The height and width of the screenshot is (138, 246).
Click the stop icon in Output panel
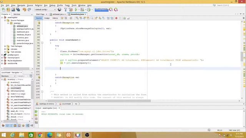coord(36,119)
